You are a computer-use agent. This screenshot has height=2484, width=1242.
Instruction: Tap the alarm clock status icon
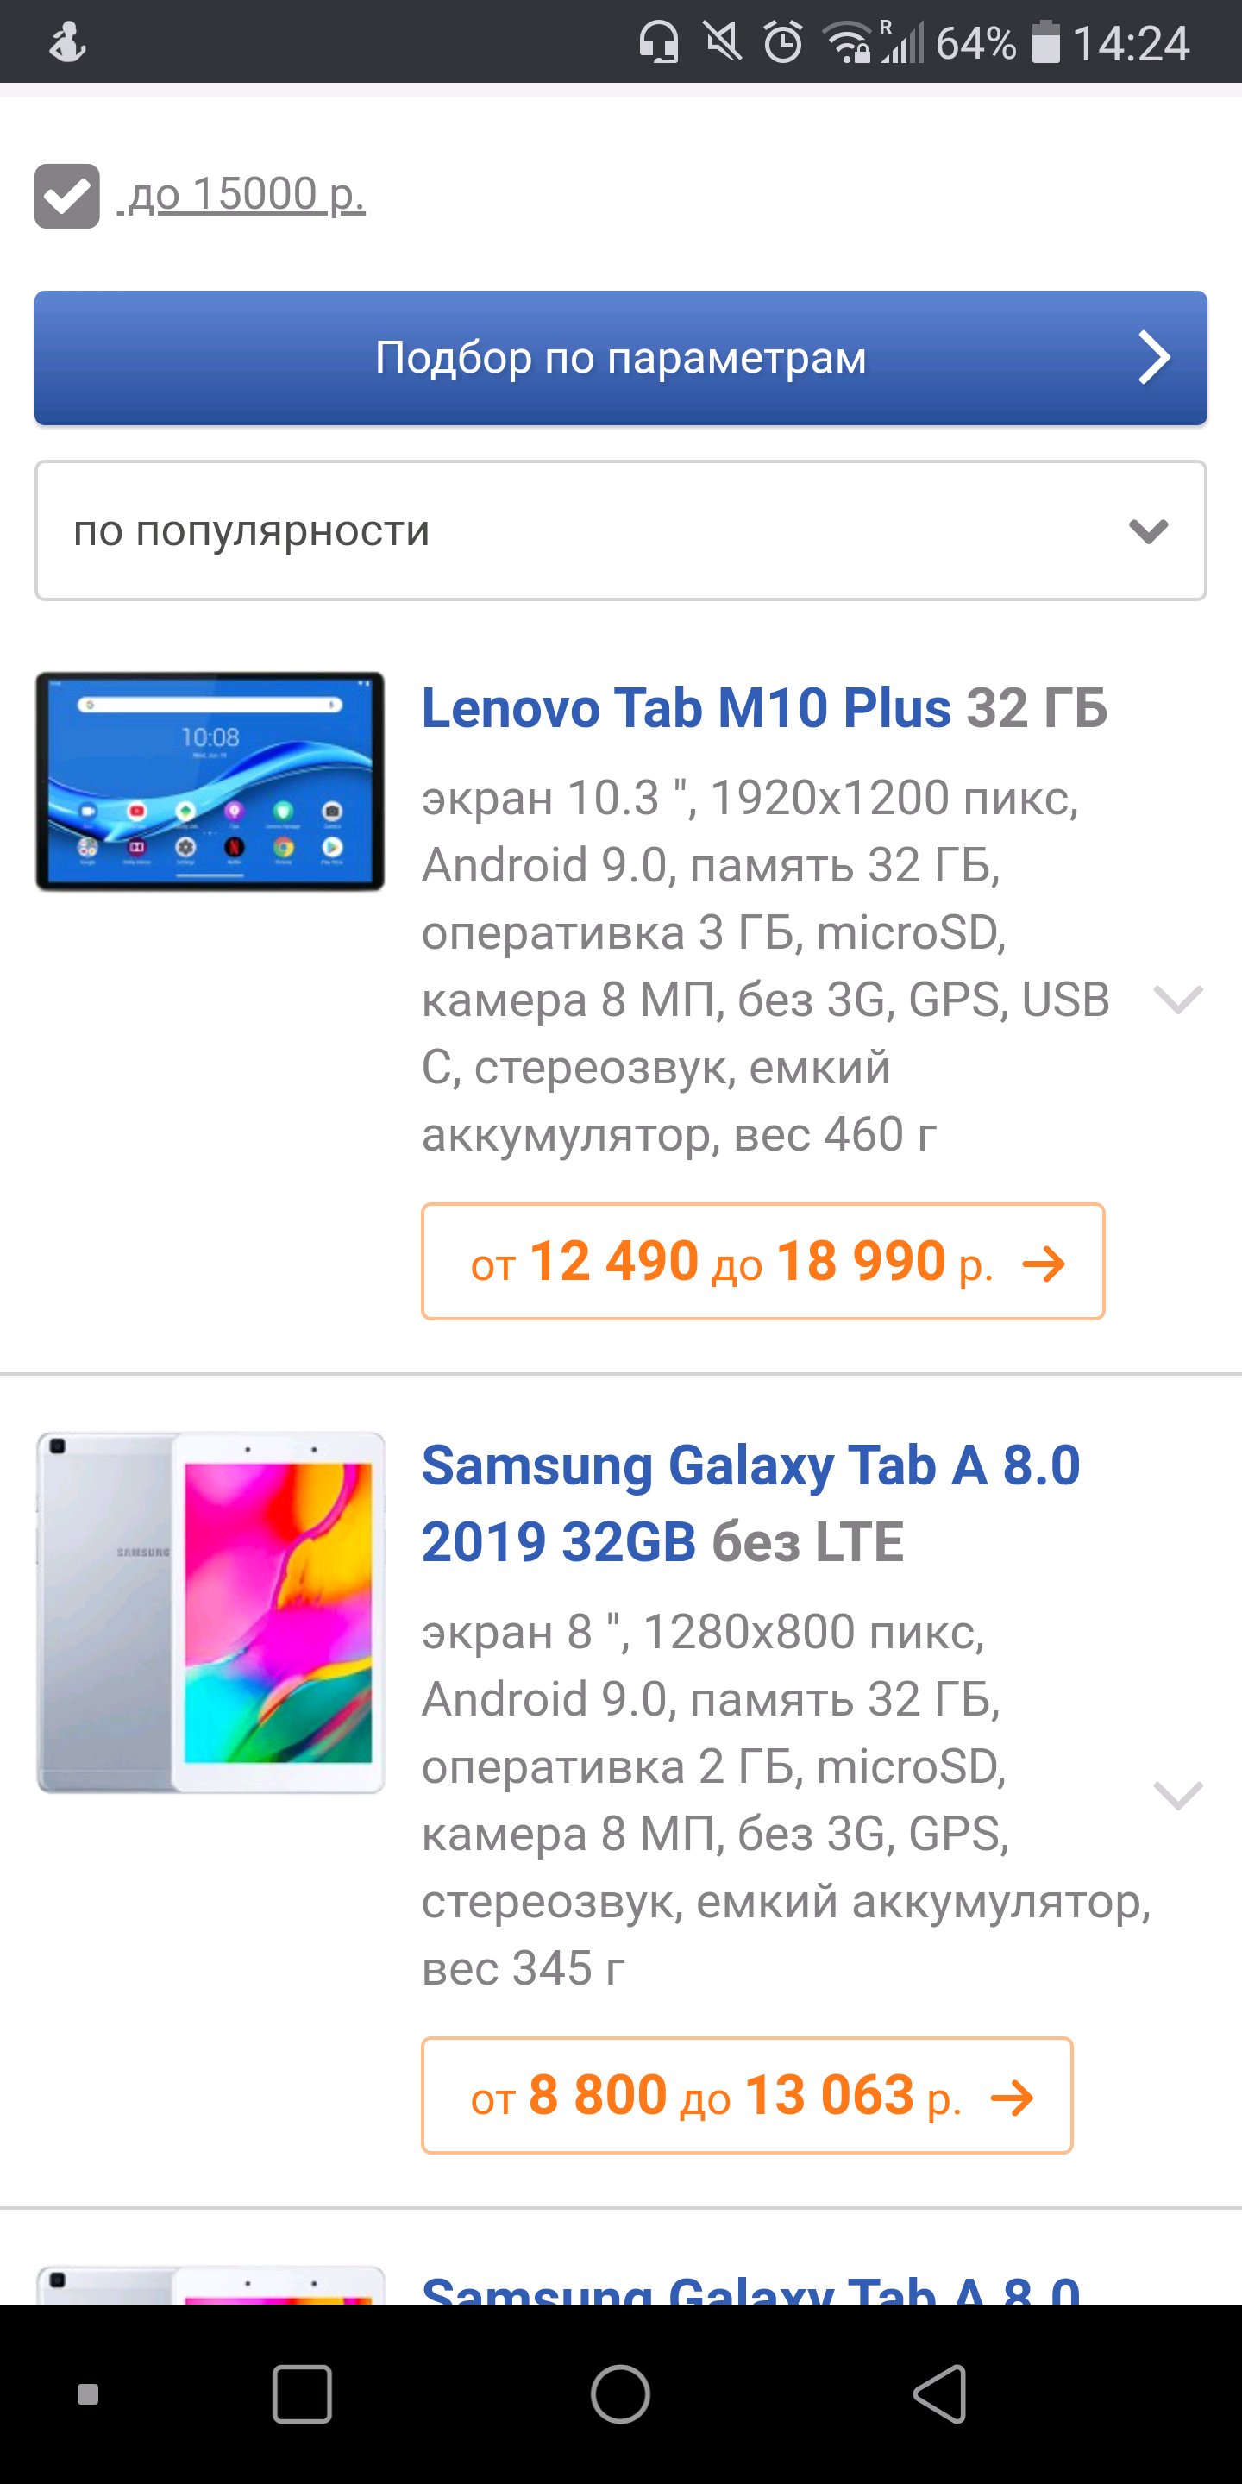coord(782,43)
